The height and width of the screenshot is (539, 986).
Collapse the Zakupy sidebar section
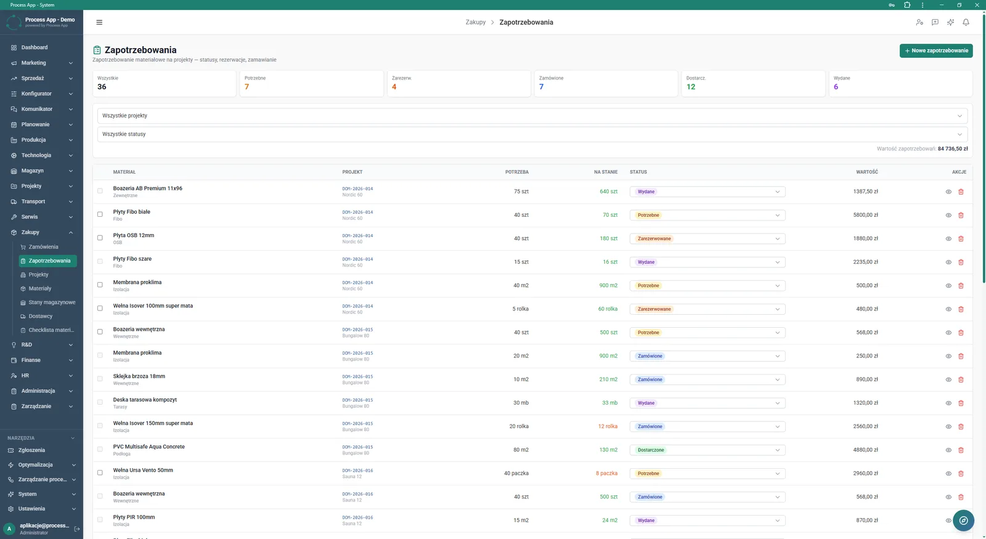point(41,232)
